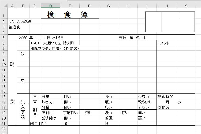Click 濃い in row 19

(x=109, y=113)
